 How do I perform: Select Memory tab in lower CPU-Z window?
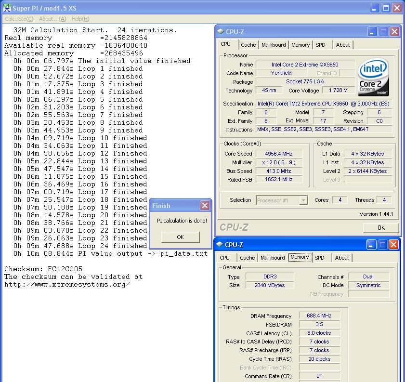coord(300,257)
